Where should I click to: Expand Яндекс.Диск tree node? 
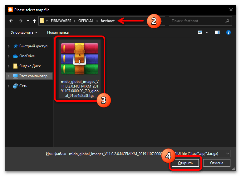(9, 66)
